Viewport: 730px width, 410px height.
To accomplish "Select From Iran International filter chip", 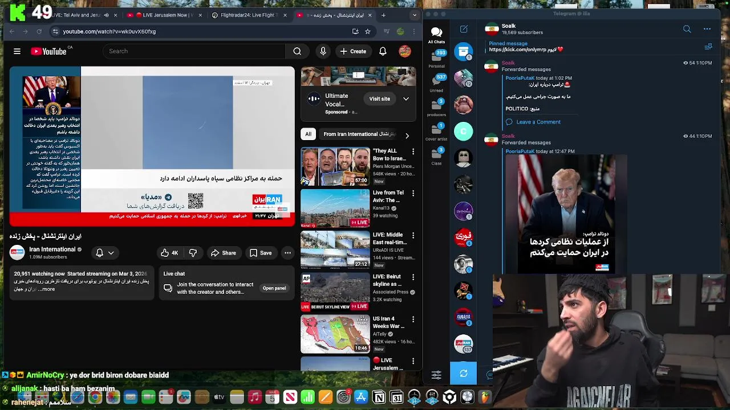I will click(x=359, y=134).
